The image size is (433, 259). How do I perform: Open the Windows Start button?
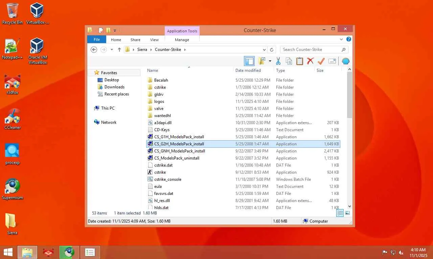(8, 252)
